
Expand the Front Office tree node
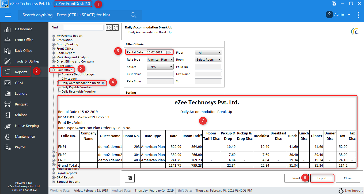click(x=54, y=49)
